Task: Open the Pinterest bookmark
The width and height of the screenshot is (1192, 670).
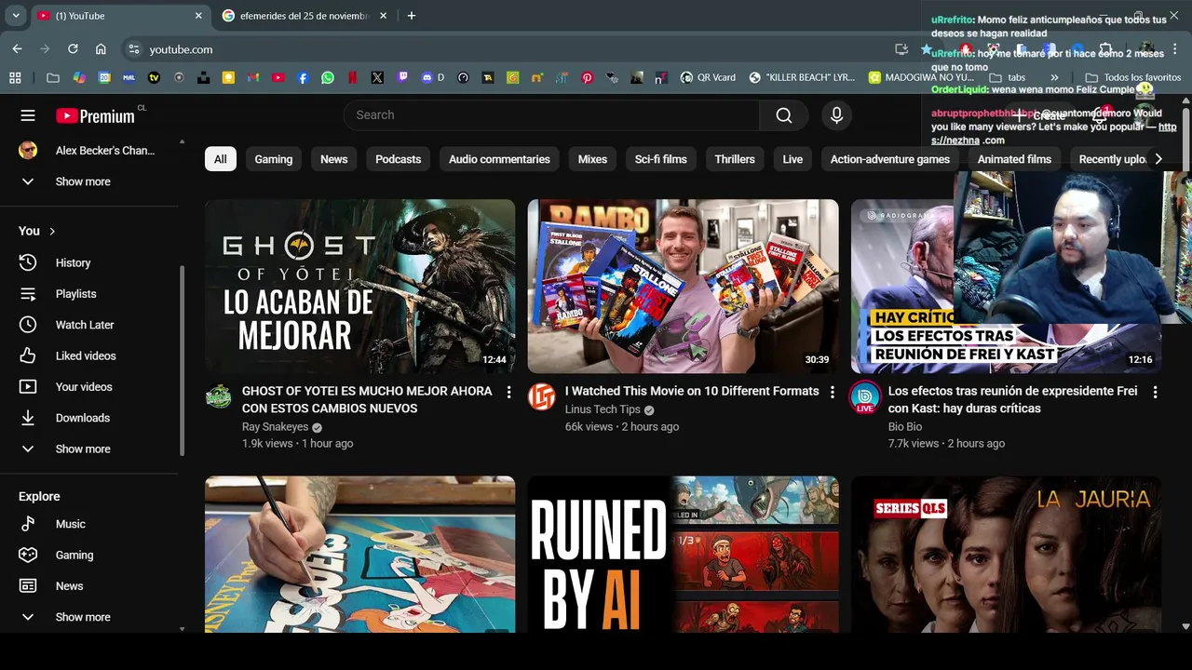Action: (x=587, y=78)
